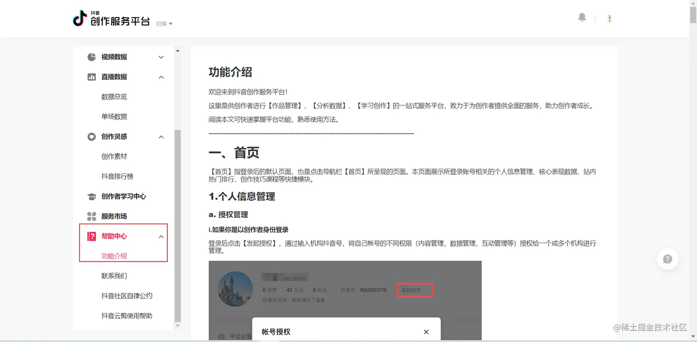This screenshot has width=697, height=342.
Task: Click the Douyin logo icon
Action: click(x=80, y=18)
